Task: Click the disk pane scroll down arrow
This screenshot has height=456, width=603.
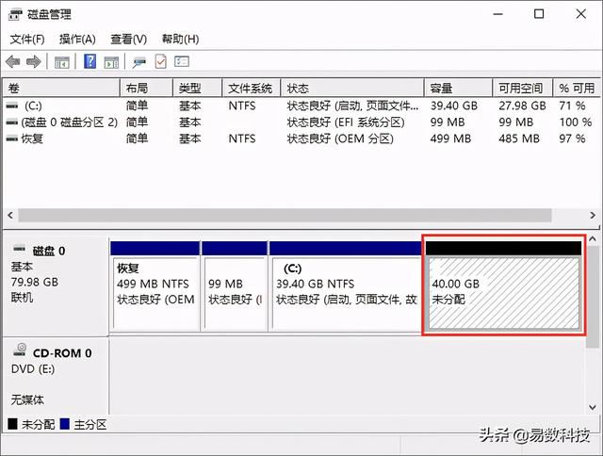Action: click(x=593, y=407)
